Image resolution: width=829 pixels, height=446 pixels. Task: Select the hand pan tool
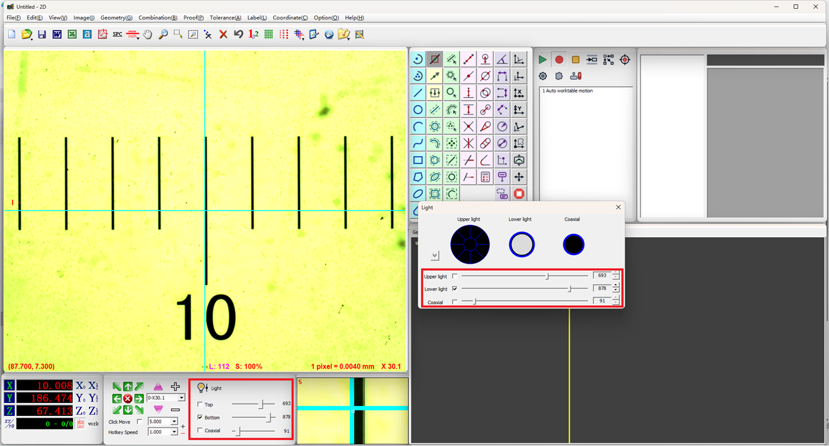[x=147, y=34]
